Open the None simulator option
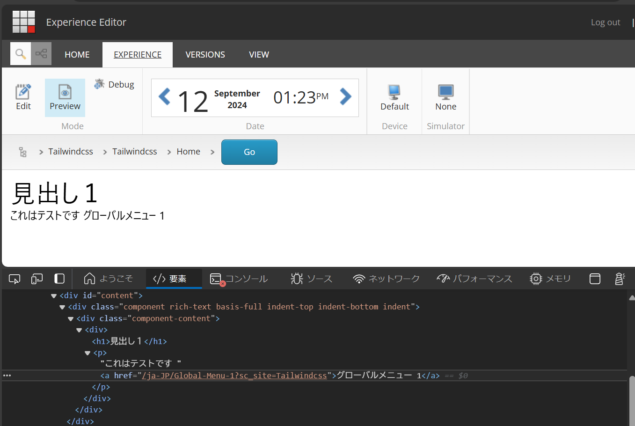 click(x=445, y=97)
